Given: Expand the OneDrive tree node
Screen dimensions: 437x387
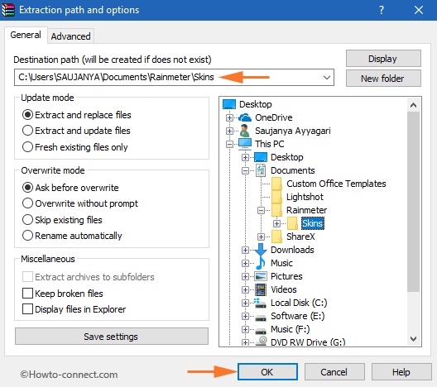Looking at the screenshot, I should [x=229, y=117].
